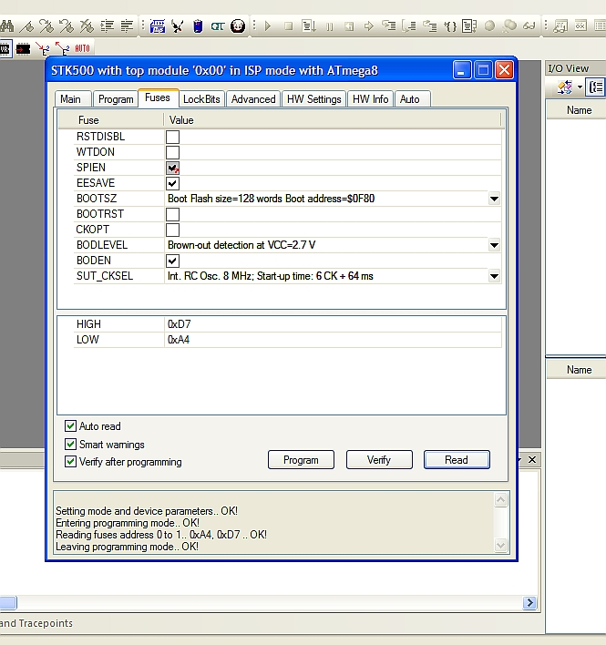The width and height of the screenshot is (606, 645).
Task: Select the LOW fuse value 0xA4
Action: 178,340
